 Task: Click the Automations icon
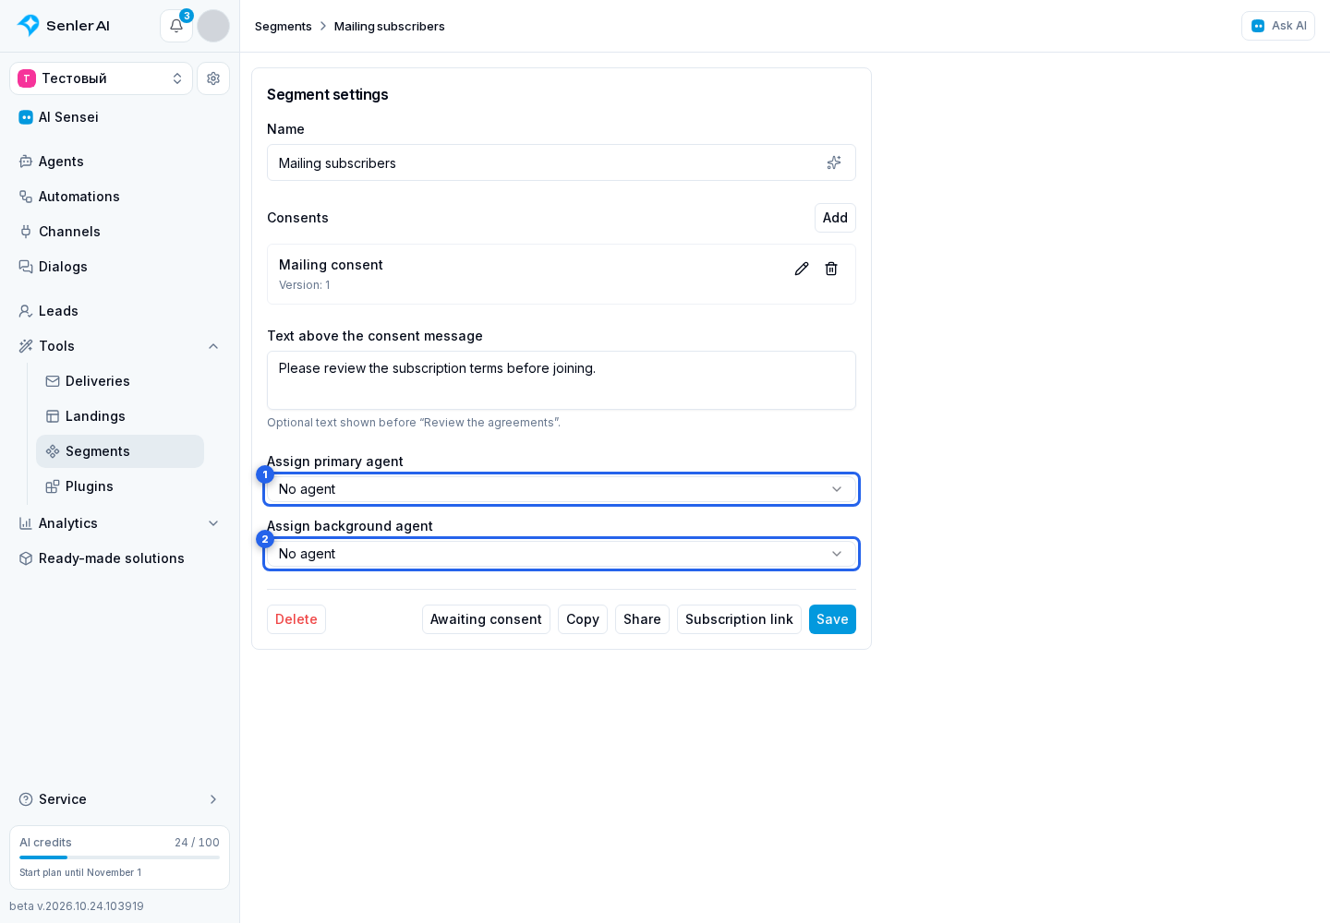click(26, 197)
